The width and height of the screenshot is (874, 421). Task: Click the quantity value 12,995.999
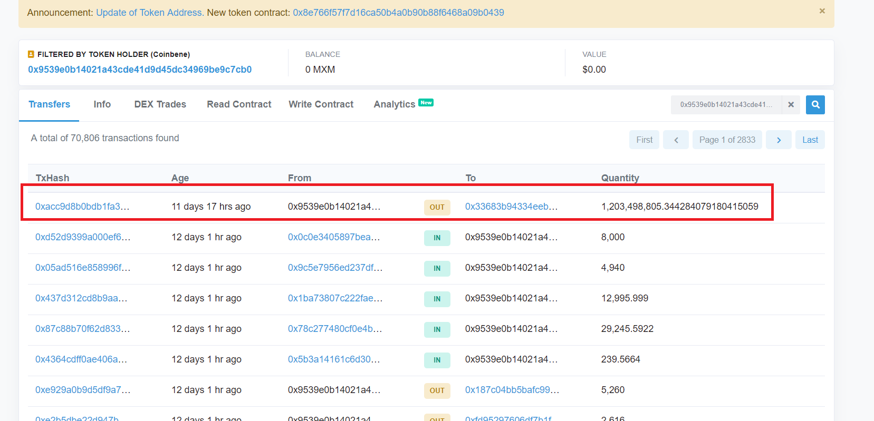(x=625, y=298)
